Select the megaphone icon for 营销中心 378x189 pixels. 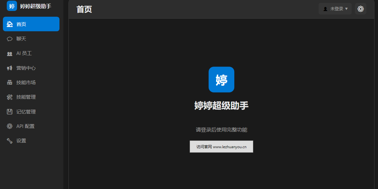point(10,68)
